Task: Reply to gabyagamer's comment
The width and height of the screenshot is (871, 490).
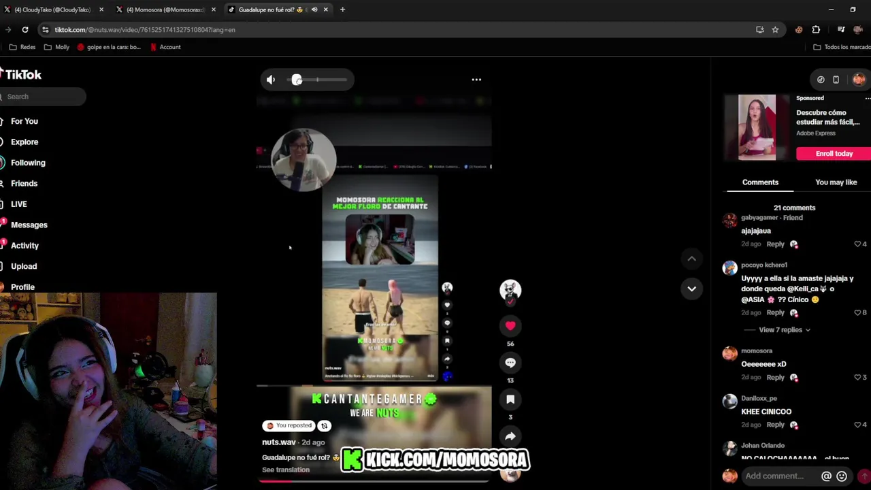Action: [x=775, y=244]
